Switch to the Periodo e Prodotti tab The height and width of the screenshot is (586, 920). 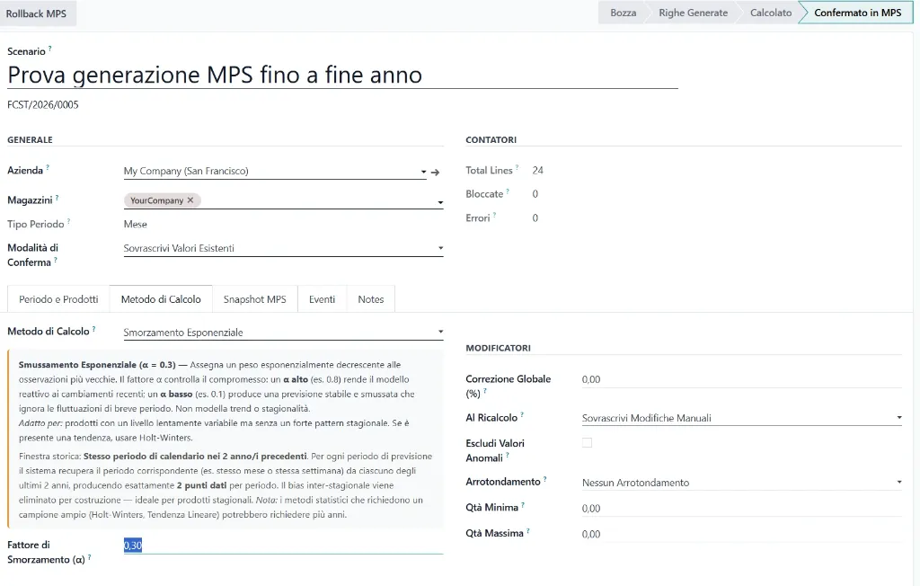coord(57,298)
